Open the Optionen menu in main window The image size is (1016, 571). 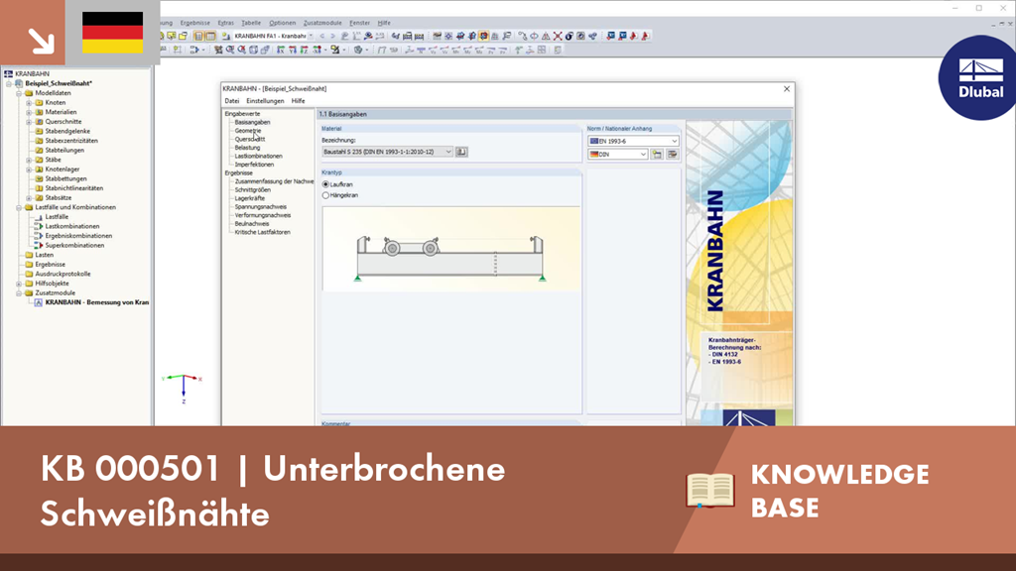tap(282, 23)
